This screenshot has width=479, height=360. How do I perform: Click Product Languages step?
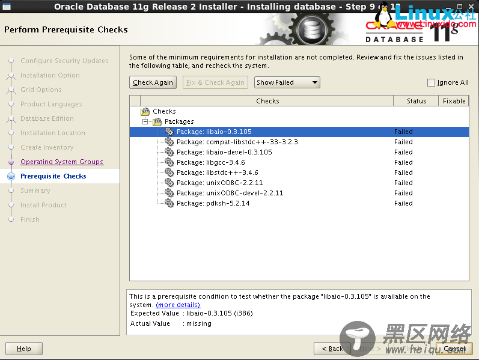click(x=51, y=104)
